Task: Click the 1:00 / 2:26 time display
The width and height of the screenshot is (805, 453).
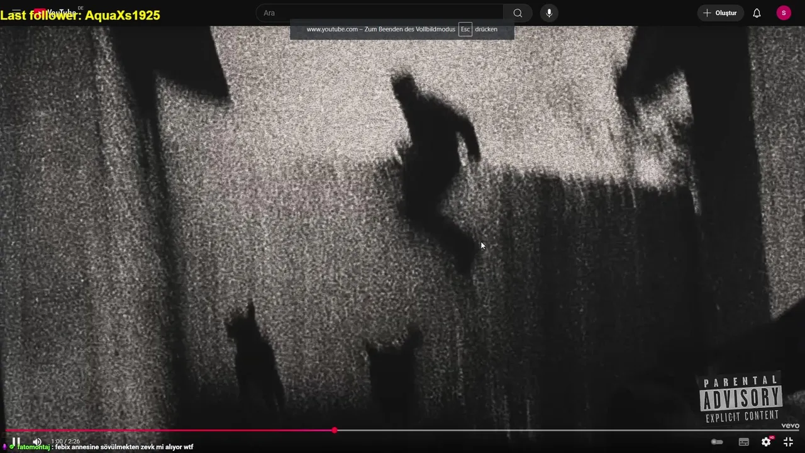Action: (65, 442)
